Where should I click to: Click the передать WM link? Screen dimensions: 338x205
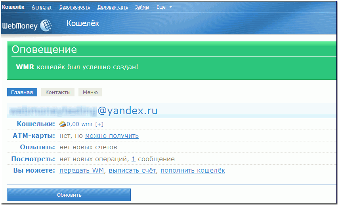[x=82, y=170]
